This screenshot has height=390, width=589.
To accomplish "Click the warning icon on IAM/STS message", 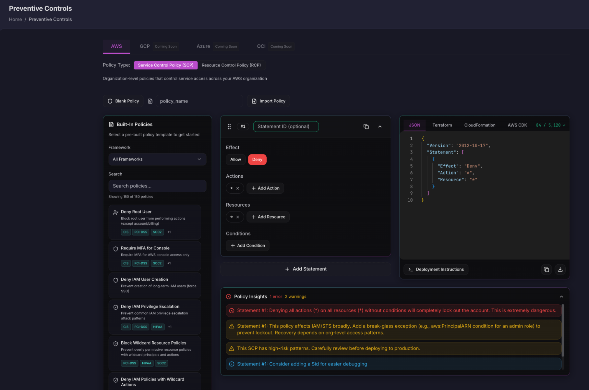I will pyautogui.click(x=232, y=326).
